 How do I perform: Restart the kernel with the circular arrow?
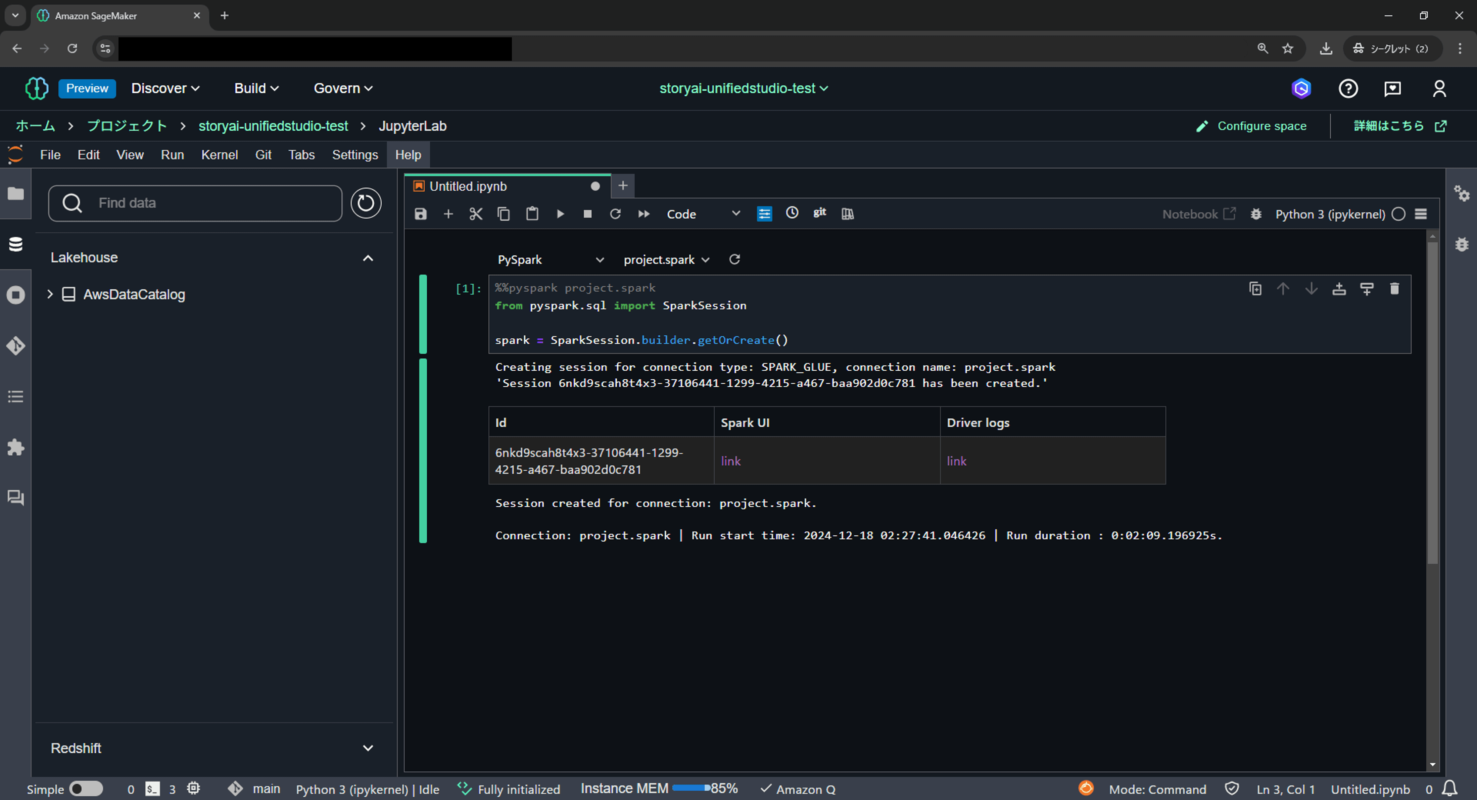(x=615, y=214)
